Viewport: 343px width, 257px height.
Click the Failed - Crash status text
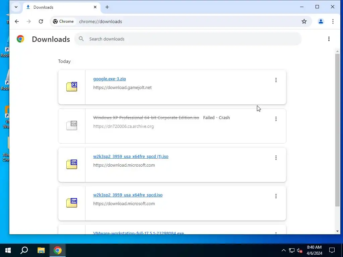pos(216,117)
